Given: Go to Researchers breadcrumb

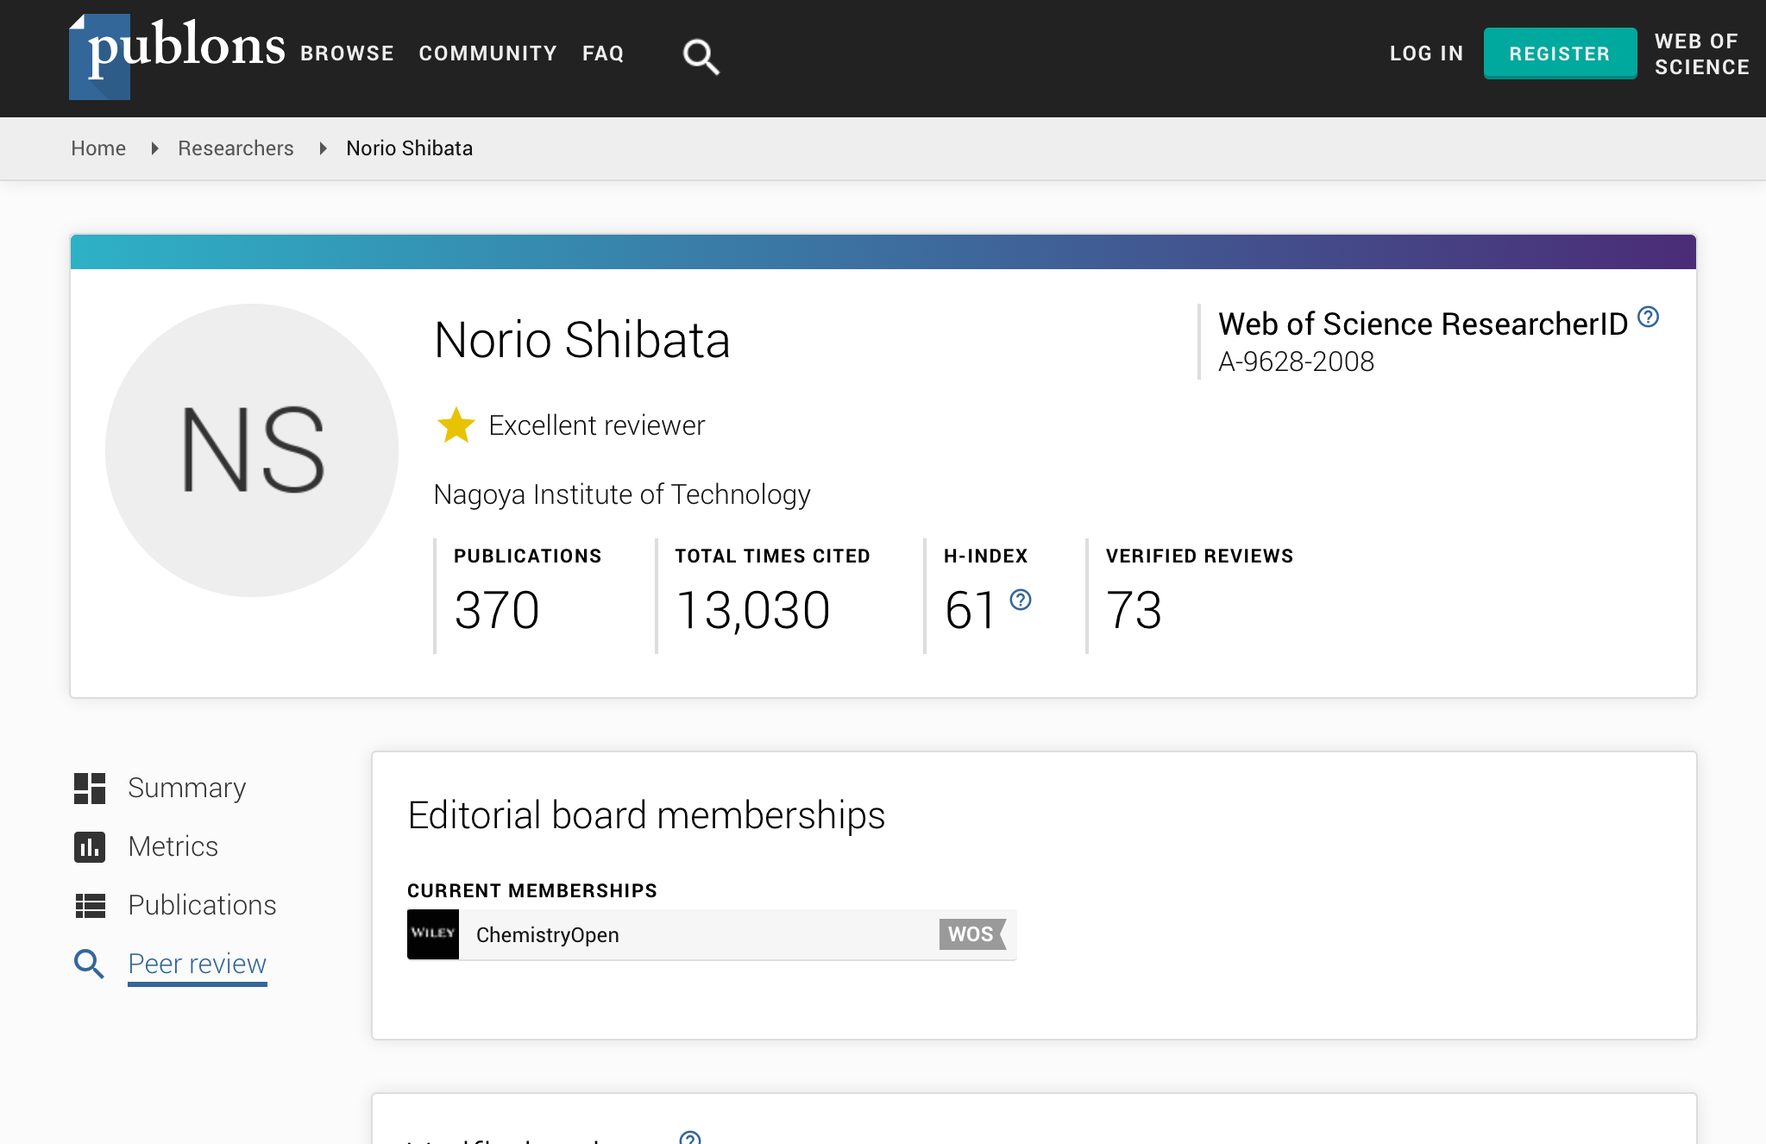Looking at the screenshot, I should (x=236, y=148).
